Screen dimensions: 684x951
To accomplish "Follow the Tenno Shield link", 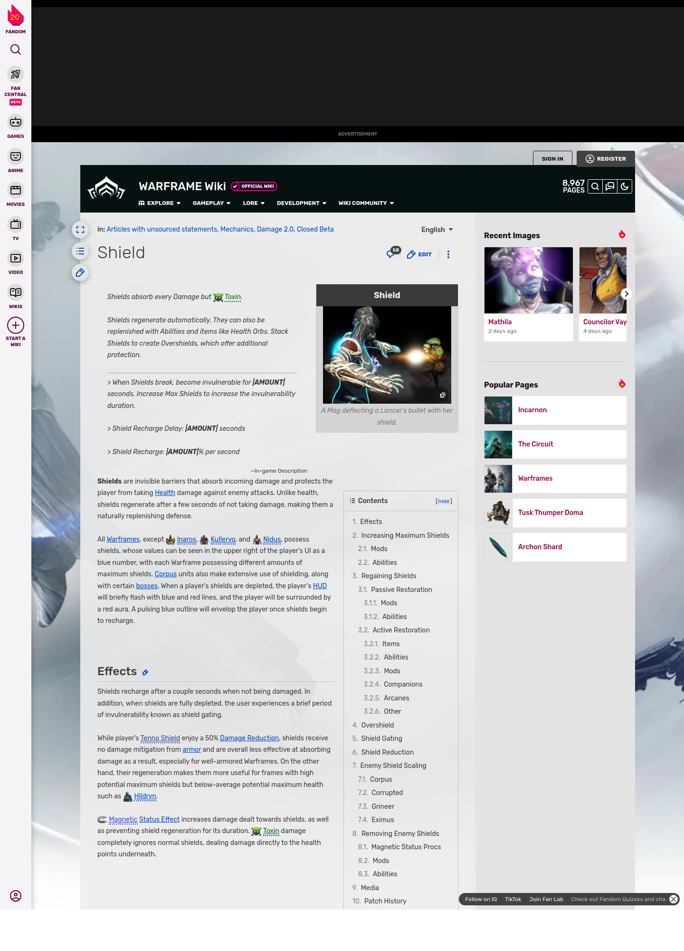I will tap(160, 738).
